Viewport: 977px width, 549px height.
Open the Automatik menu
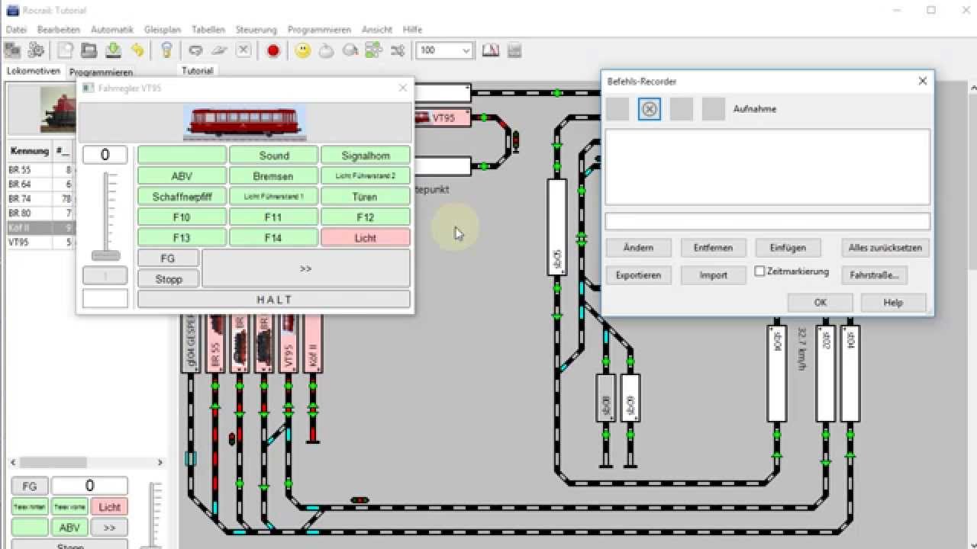(x=111, y=30)
